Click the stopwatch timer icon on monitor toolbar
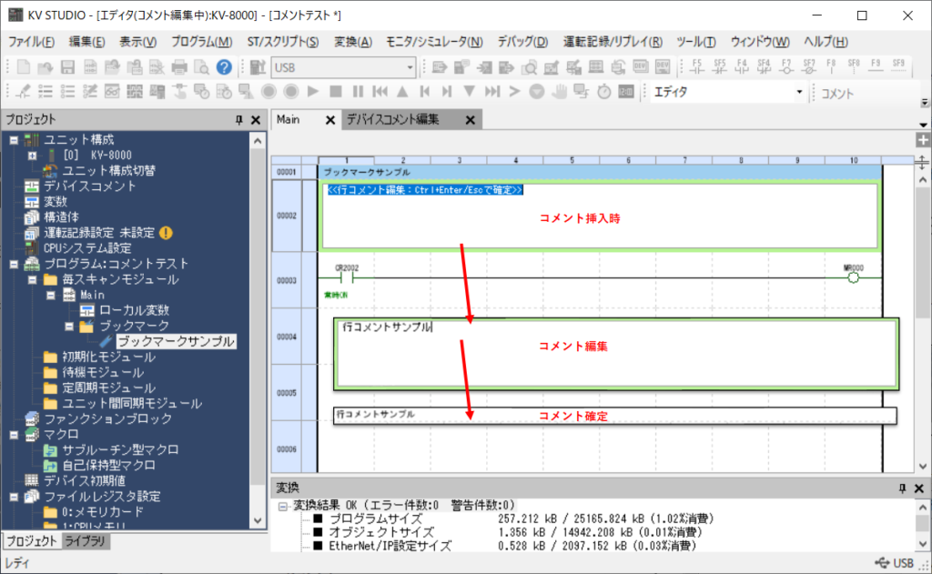 [603, 92]
